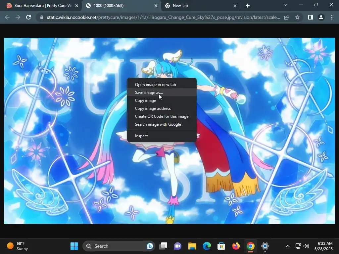Open Microsoft Store from taskbar
This screenshot has height=254, width=339.
(221, 246)
